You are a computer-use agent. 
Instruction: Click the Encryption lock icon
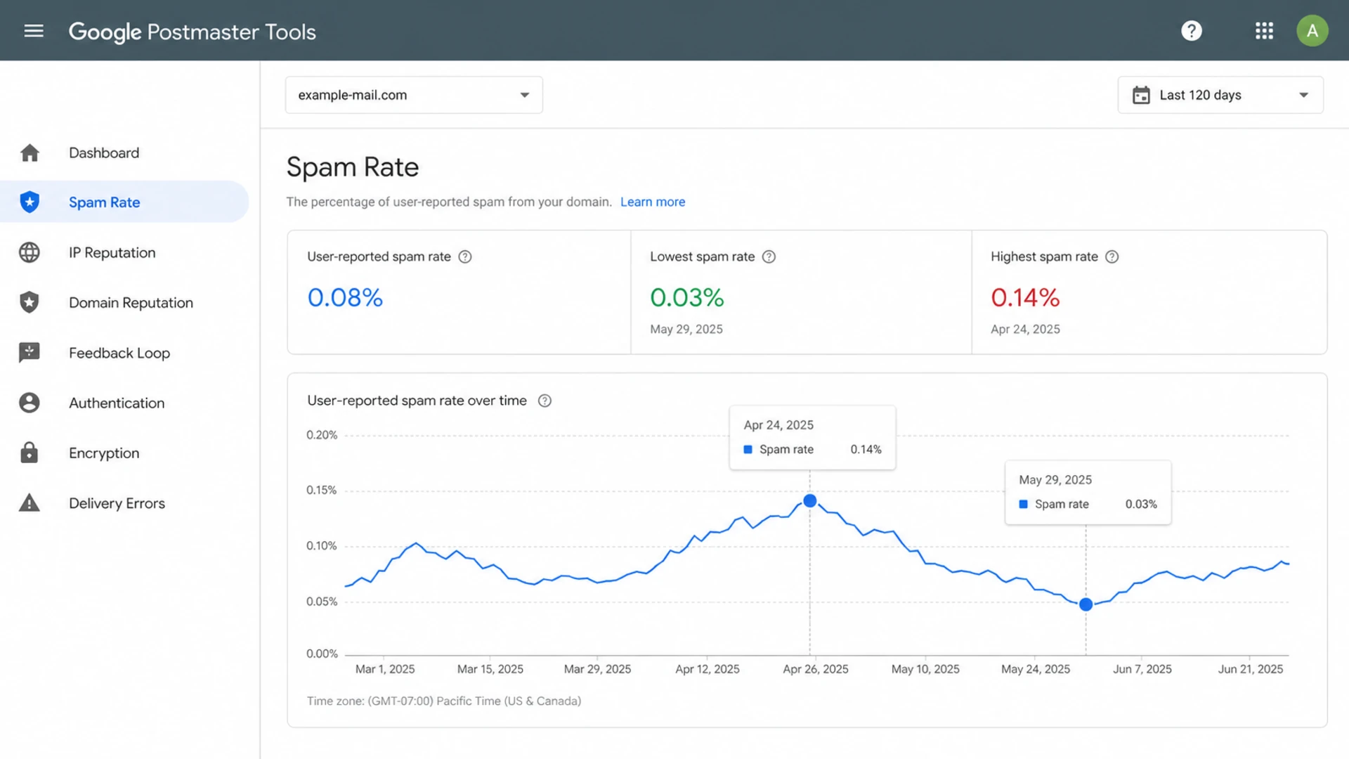click(x=30, y=453)
